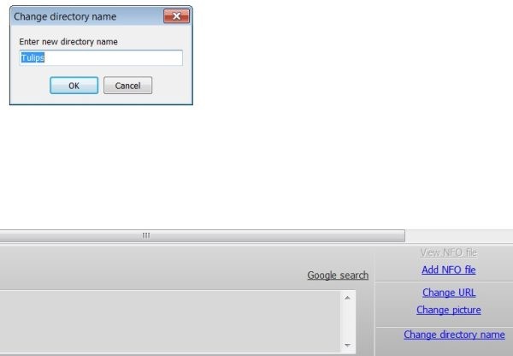The image size is (513, 356).
Task: Click the horizontal scrollbar grip handle
Action: [x=146, y=235]
